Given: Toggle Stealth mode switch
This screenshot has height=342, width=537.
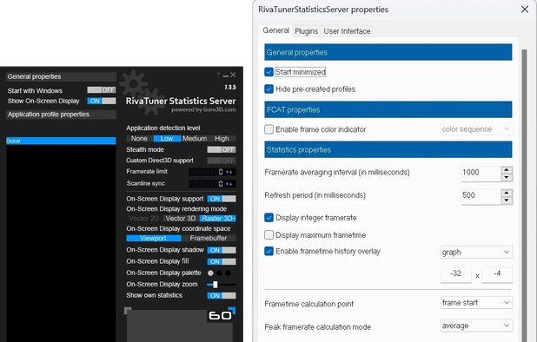Looking at the screenshot, I should tap(222, 149).
